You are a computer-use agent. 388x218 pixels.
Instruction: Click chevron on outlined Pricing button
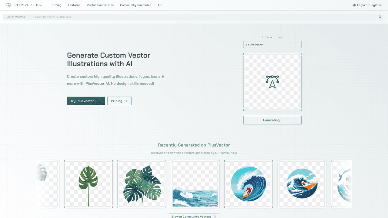click(126, 101)
